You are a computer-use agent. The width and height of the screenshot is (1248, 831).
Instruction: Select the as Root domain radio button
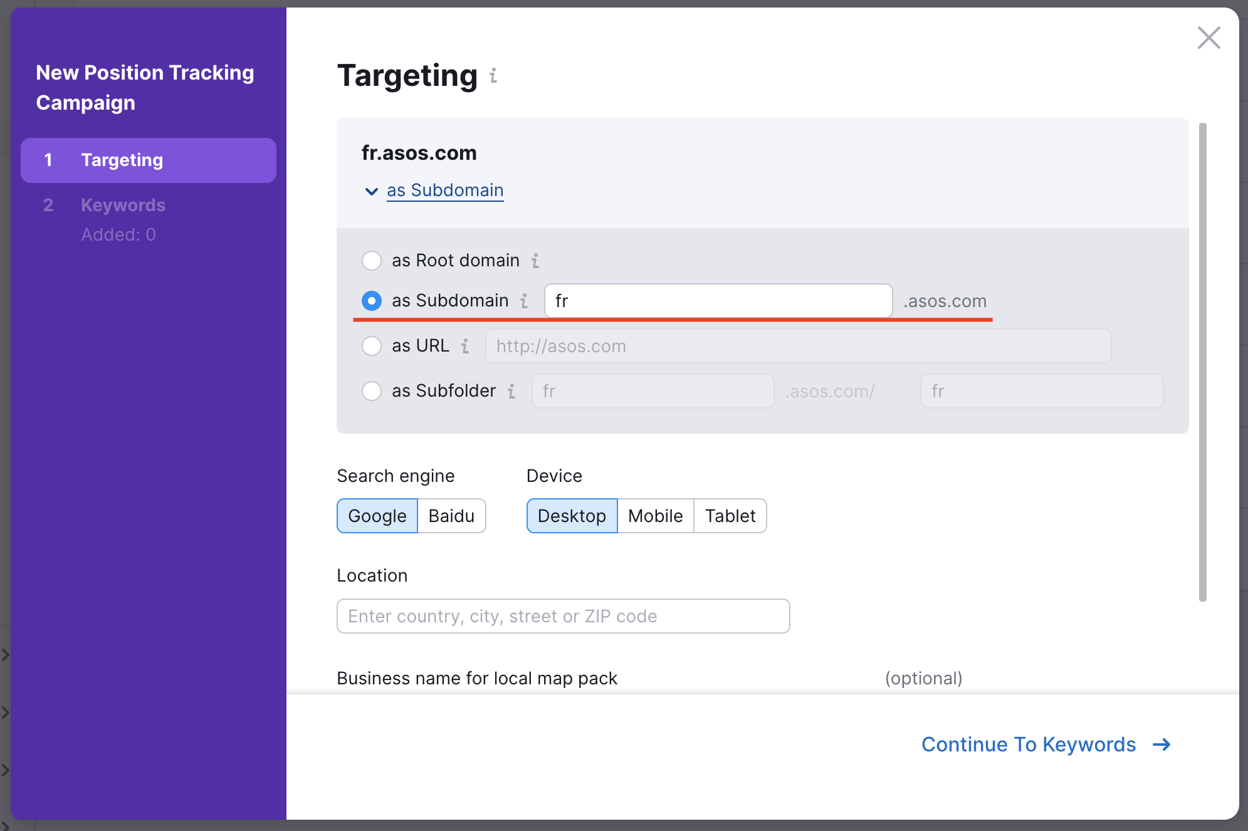[372, 261]
